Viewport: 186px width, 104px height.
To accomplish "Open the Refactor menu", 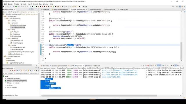I will (x=17, y=4).
